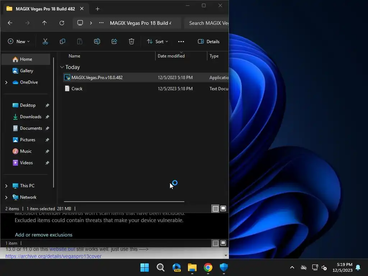Open This PC in navigation pane
This screenshot has width=368, height=276.
click(x=27, y=186)
